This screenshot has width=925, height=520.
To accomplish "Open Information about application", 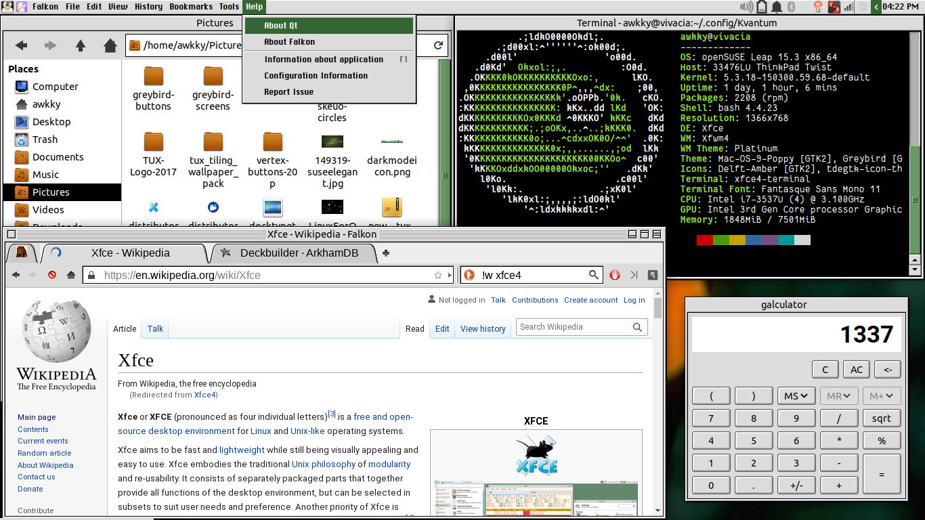I will 329,60.
